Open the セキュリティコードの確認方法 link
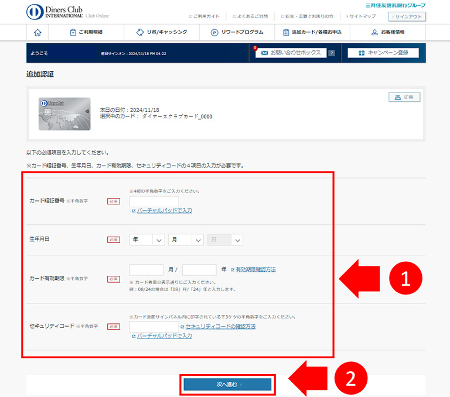The image size is (450, 397). (220, 326)
